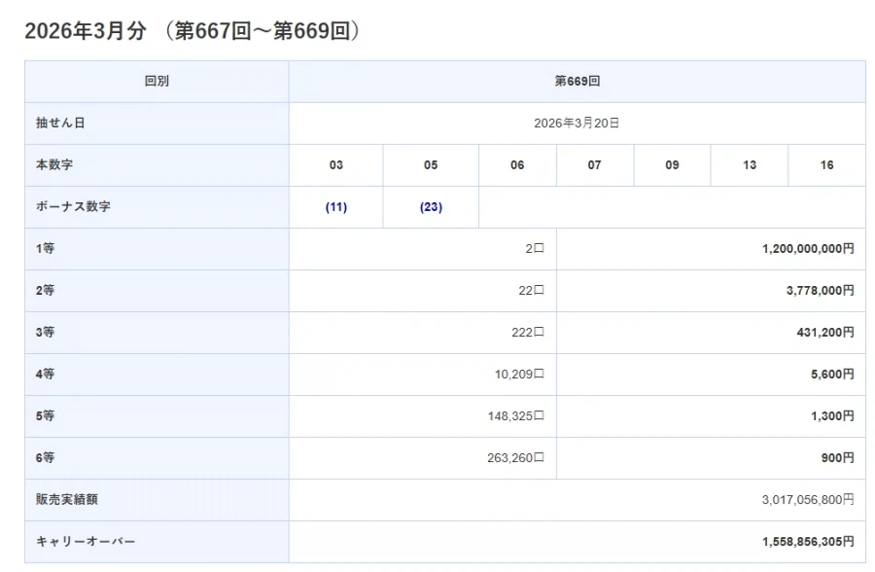Viewport: 875px width, 572px height.
Task: Click main number 07
Action: click(x=595, y=164)
